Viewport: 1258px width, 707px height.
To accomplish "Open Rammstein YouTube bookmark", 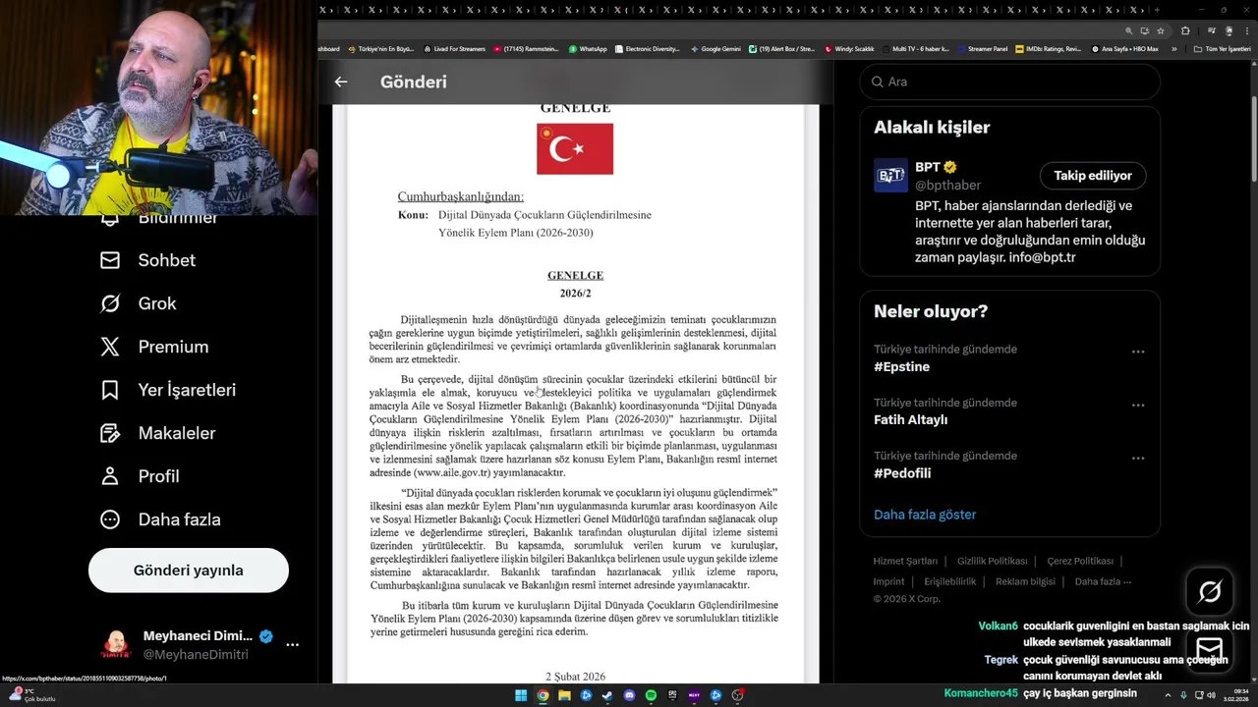I will tap(526, 49).
